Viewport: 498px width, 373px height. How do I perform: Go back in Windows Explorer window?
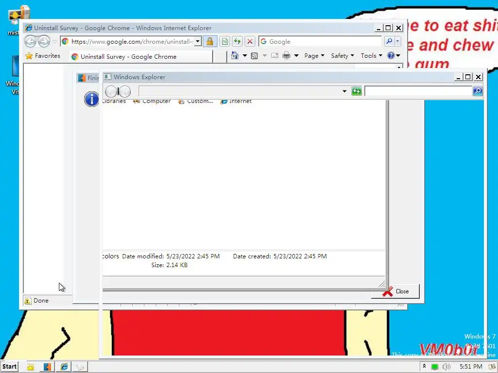click(111, 91)
